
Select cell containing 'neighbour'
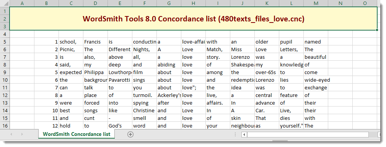tap(243, 126)
